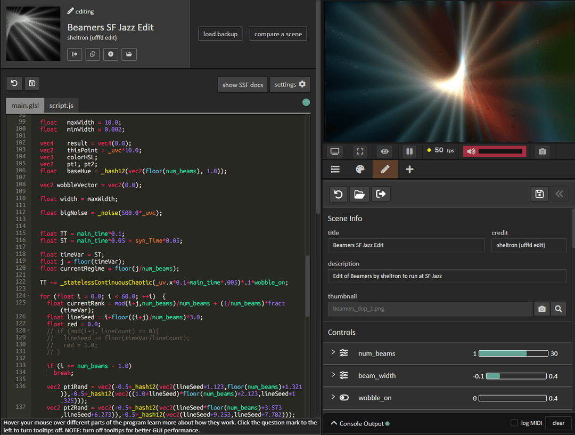Expand the wobble_on control

coord(333,397)
